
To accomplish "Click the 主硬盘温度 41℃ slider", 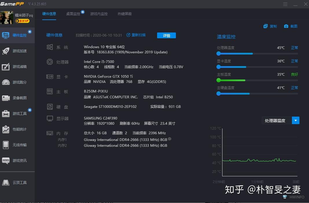I will pos(257,94).
